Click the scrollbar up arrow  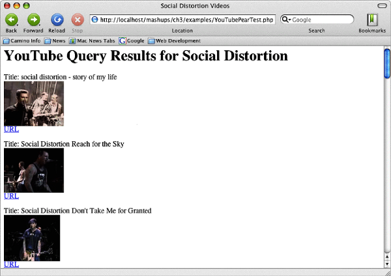point(387,256)
